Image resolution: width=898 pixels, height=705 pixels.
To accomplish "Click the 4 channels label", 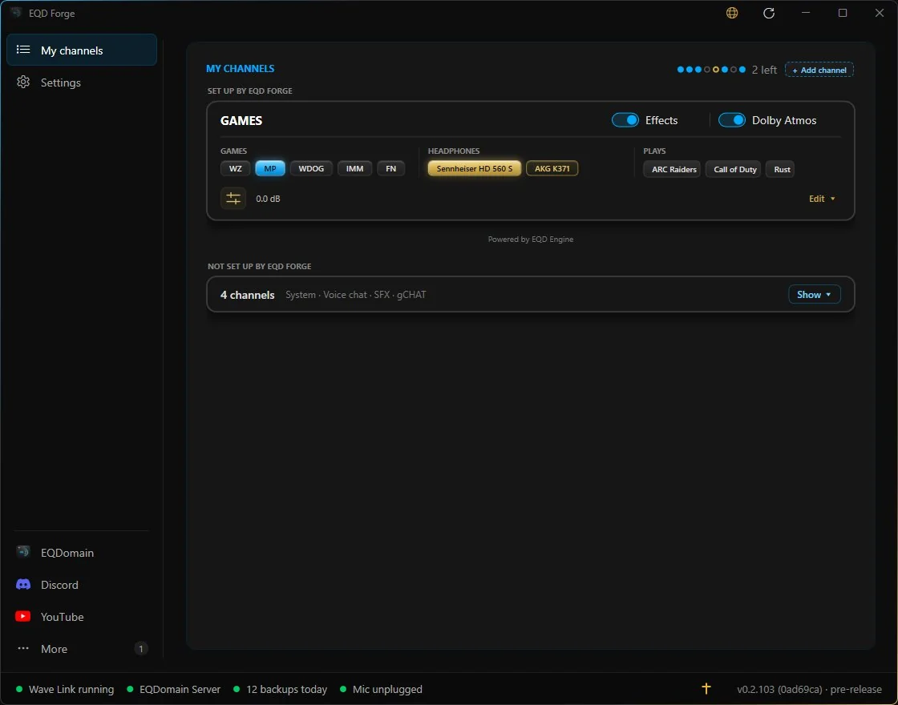I will coord(248,295).
